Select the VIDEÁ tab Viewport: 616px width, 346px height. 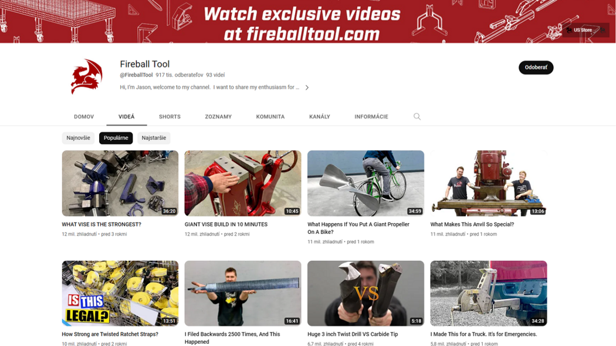coord(127,117)
